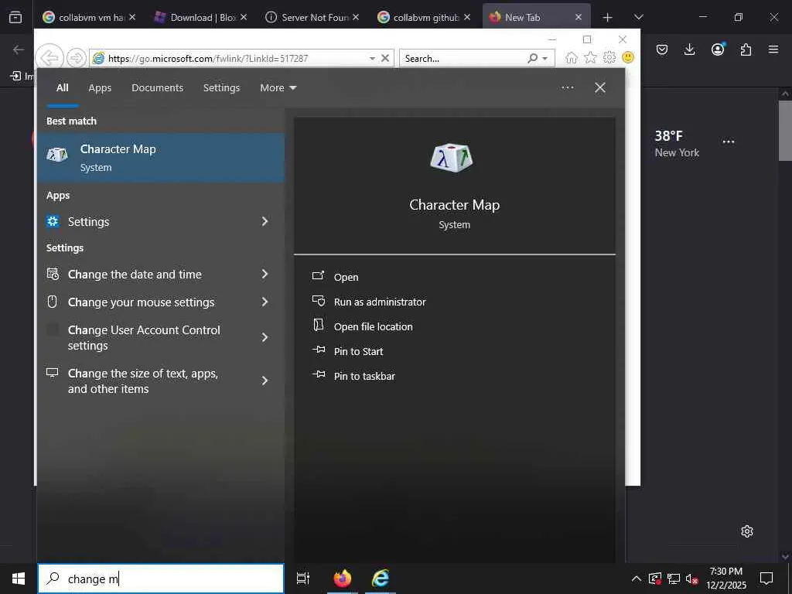This screenshot has height=594, width=792.
Task: Open Internet Explorer Tools gear
Action: coord(609,57)
